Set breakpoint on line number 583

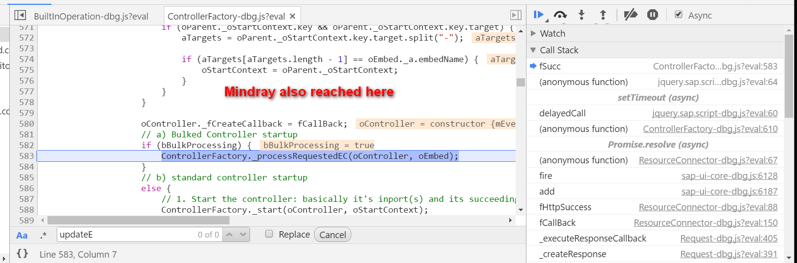(x=26, y=156)
